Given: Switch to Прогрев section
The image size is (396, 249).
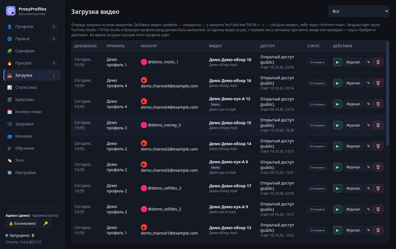Looking at the screenshot, I should pyautogui.click(x=32, y=63).
